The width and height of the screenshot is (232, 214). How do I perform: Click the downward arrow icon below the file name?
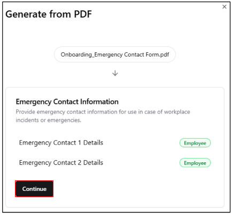115,73
